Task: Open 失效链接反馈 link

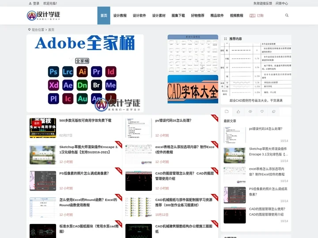Action: pyautogui.click(x=263, y=4)
